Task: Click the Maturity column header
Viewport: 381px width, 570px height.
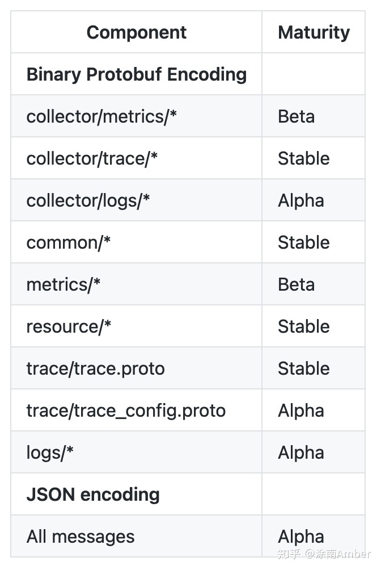Action: coord(314,32)
